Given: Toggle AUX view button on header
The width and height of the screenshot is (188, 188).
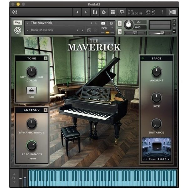Looking at the screenshot, I should 174,28.
